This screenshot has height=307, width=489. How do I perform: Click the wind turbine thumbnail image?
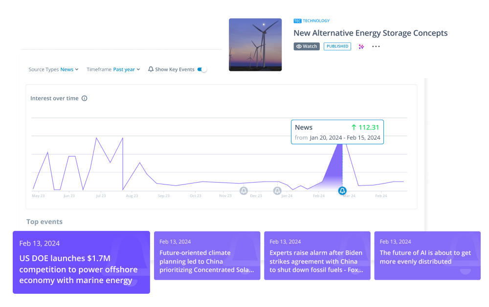[x=255, y=44]
